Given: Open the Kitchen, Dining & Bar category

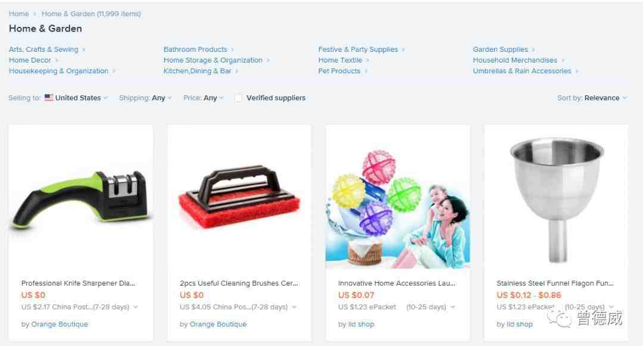Looking at the screenshot, I should point(197,71).
